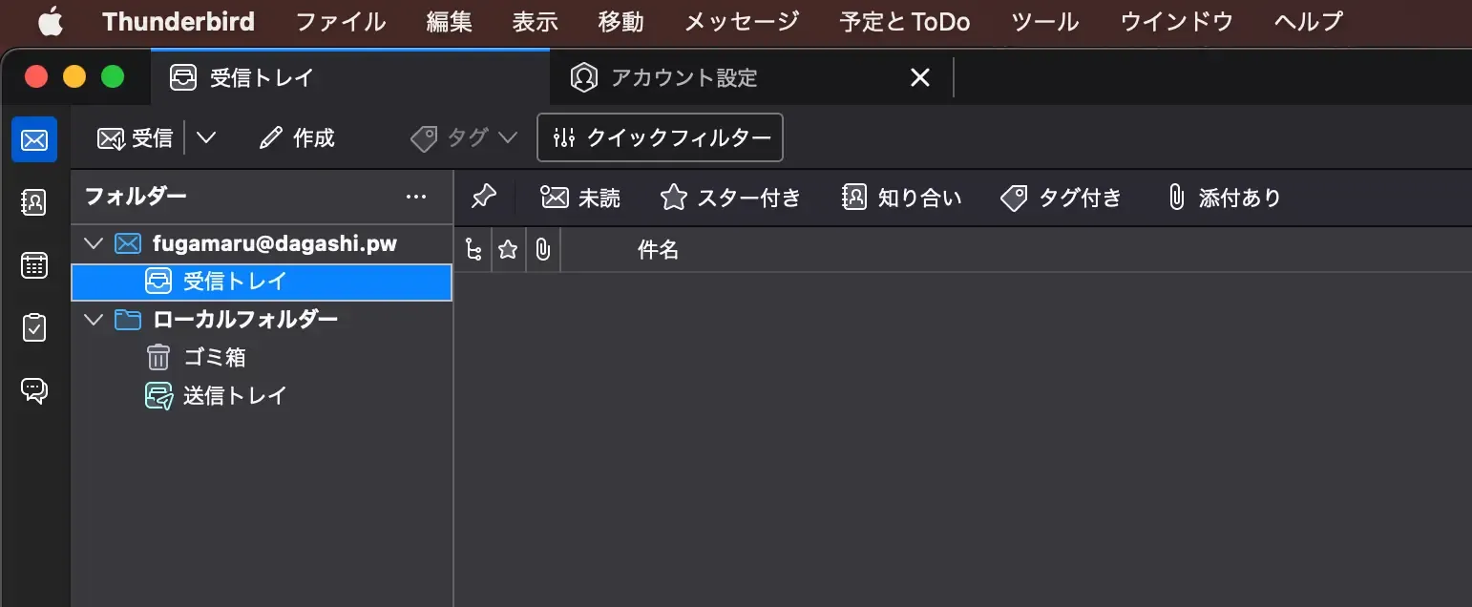This screenshot has height=607, width=1472.
Task: Switch to the 受信トレイ tab
Action: 350,77
